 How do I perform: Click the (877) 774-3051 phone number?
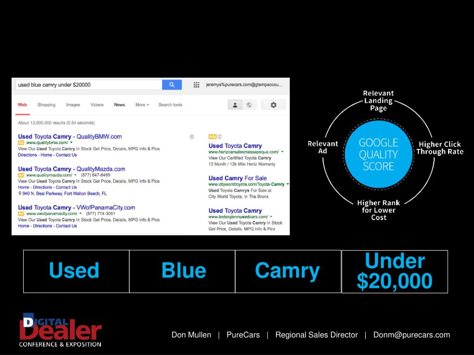click(x=100, y=214)
